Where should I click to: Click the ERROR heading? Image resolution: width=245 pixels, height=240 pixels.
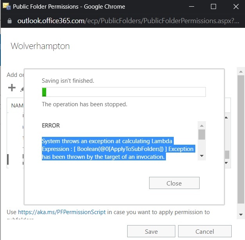click(51, 125)
